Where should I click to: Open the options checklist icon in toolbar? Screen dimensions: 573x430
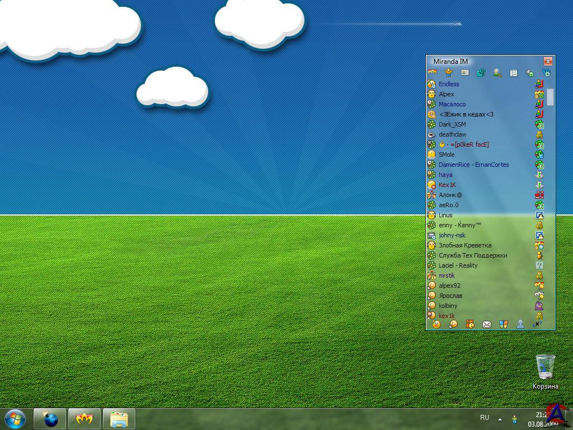(514, 73)
